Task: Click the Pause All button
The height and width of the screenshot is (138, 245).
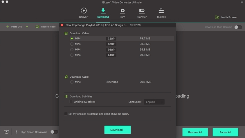Action: [x=225, y=132]
